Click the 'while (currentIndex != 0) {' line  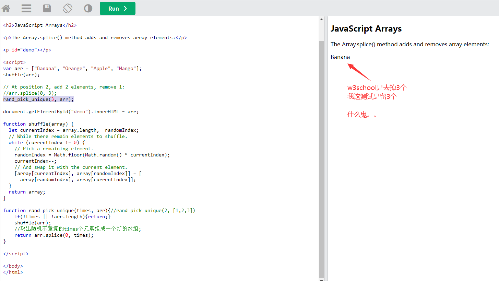pos(47,142)
